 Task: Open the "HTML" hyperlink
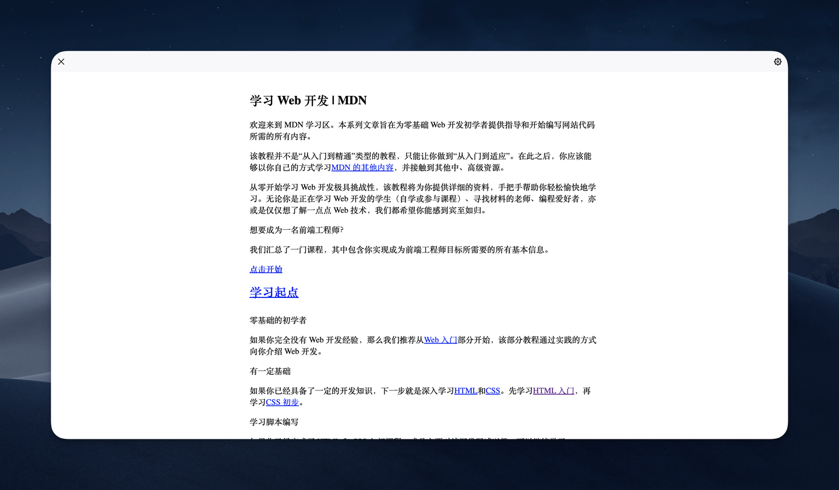click(x=466, y=390)
